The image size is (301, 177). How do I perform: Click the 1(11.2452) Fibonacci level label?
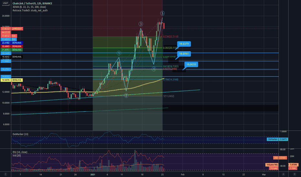click(x=169, y=96)
